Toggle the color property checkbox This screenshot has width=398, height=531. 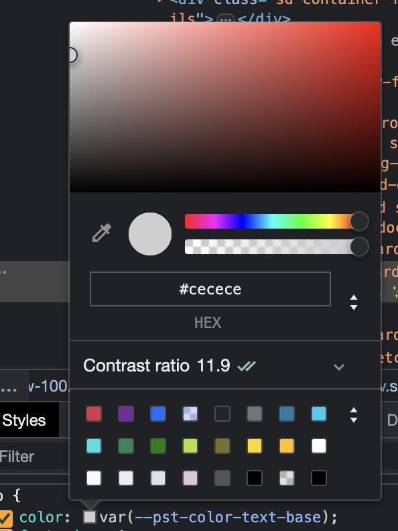coord(6,518)
